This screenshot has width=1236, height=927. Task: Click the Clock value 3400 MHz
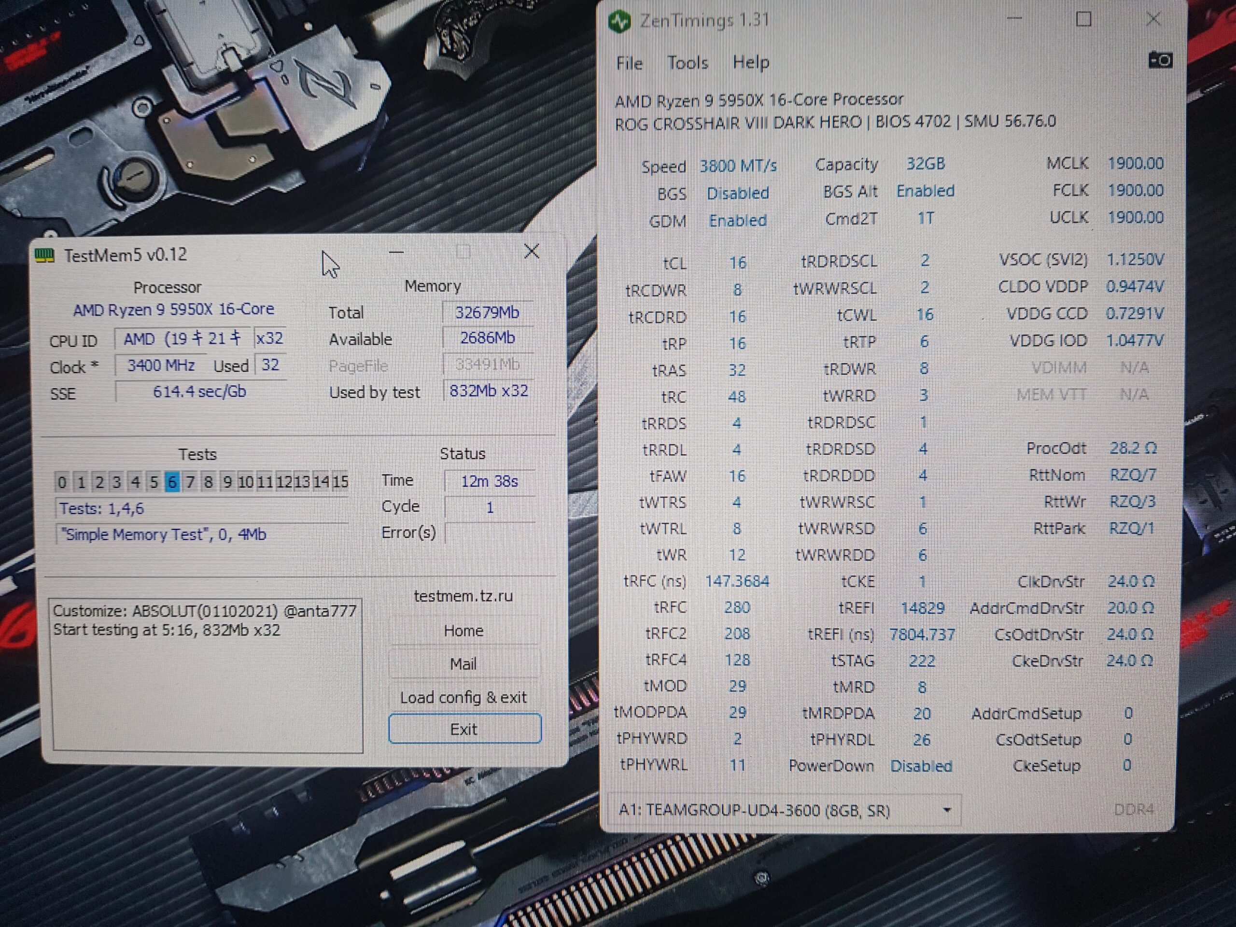tap(161, 365)
